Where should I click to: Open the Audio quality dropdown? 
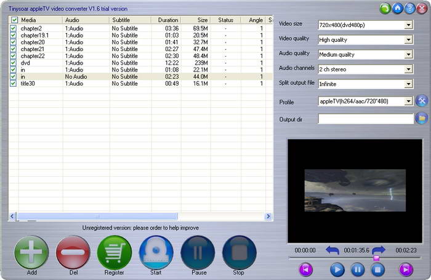408,54
